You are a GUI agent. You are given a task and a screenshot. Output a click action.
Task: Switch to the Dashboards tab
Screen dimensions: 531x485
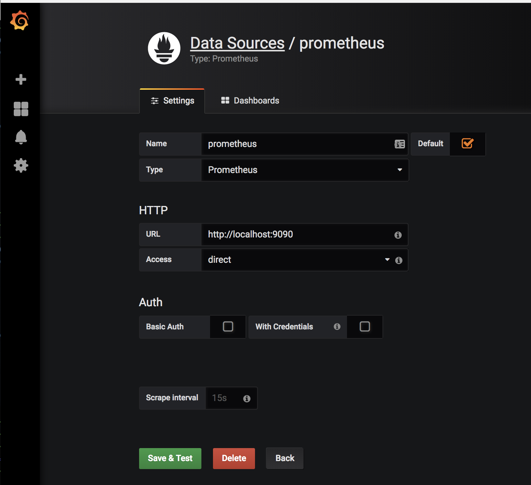click(250, 101)
